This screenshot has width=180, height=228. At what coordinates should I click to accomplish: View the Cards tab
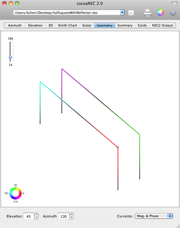point(142,25)
